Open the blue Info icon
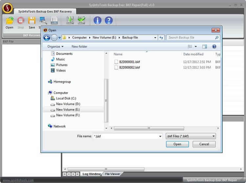This screenshot has width=246, height=183. (x=97, y=20)
